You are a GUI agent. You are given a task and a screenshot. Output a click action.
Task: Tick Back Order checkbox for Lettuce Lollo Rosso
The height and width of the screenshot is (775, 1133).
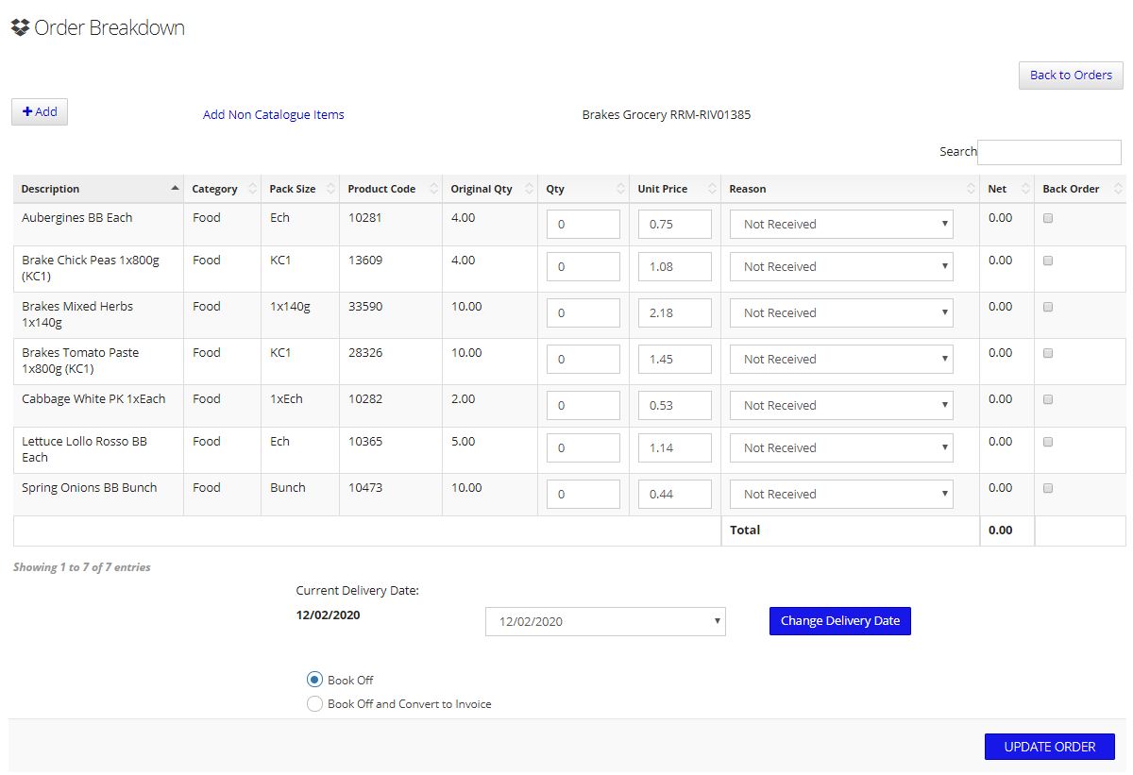pyautogui.click(x=1048, y=442)
